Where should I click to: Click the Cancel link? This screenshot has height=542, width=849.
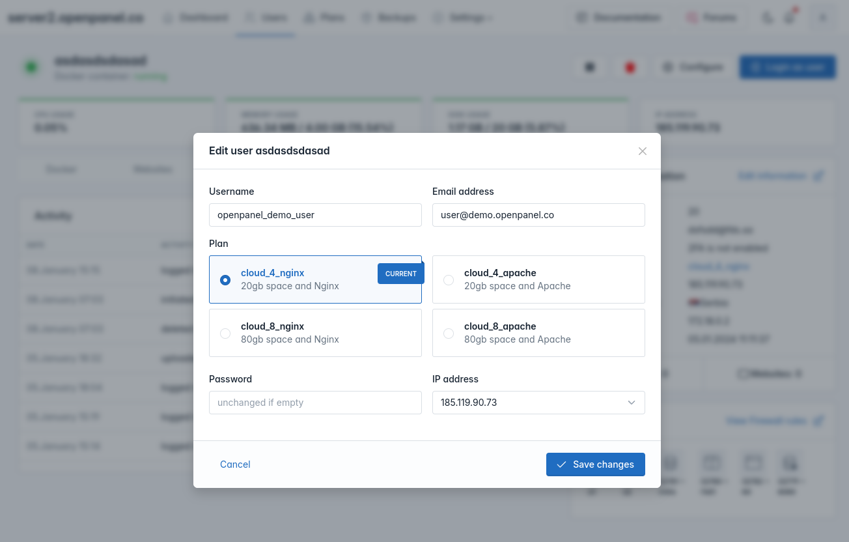(x=235, y=464)
